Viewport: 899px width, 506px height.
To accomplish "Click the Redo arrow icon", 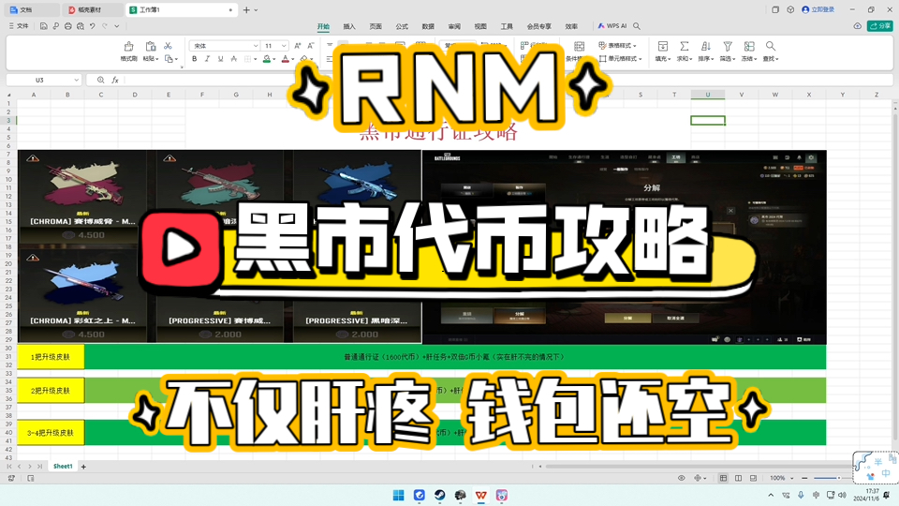I will coord(105,26).
